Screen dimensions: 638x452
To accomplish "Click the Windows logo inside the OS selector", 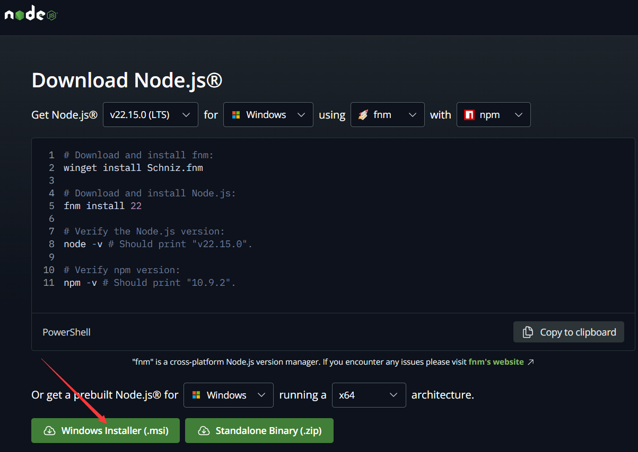I will (235, 114).
